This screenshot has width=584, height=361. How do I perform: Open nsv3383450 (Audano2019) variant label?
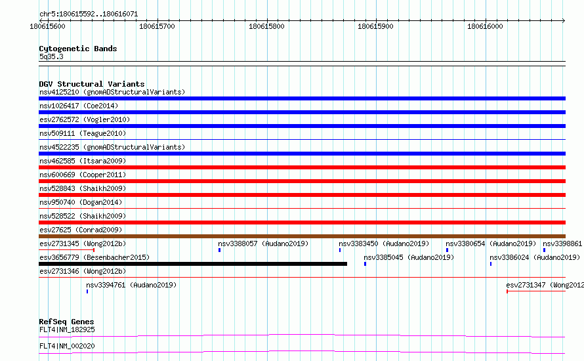pos(384,244)
